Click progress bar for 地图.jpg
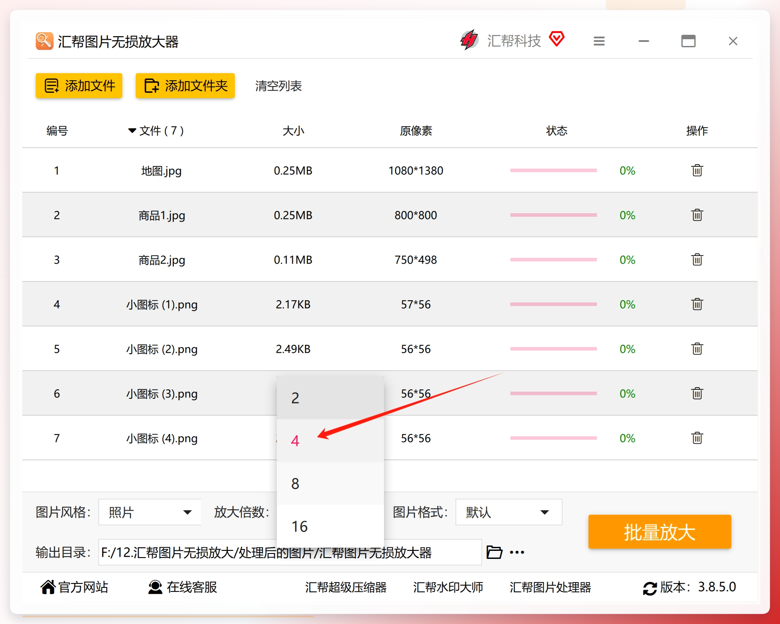 [x=554, y=170]
